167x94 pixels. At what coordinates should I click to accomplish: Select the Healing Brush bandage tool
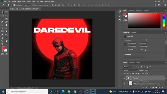coord(7,22)
